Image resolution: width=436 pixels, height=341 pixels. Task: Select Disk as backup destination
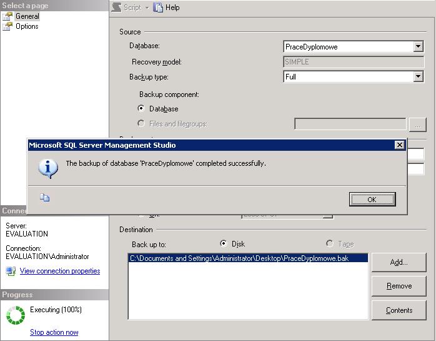tap(223, 244)
